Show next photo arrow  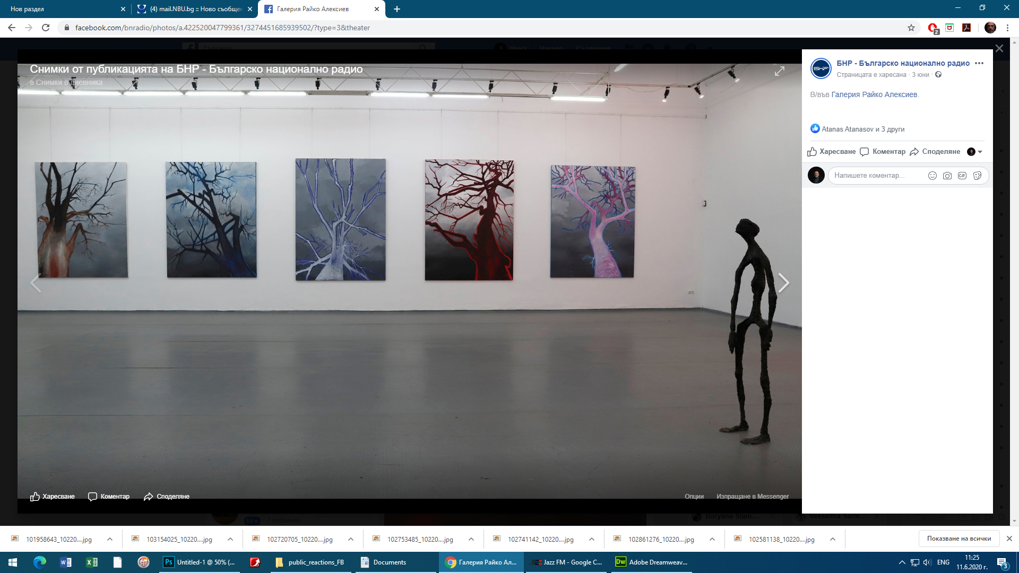tap(783, 283)
